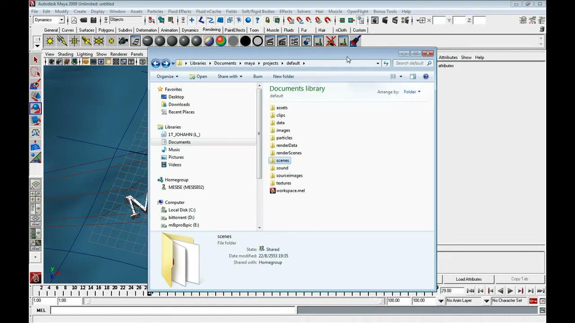Image resolution: width=575 pixels, height=323 pixels.
Task: Create an ambient light from the Rendering shelf
Action: click(50, 41)
